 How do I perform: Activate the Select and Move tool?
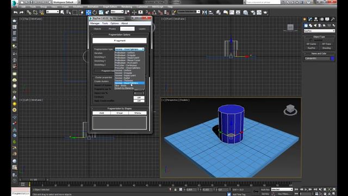88,13
